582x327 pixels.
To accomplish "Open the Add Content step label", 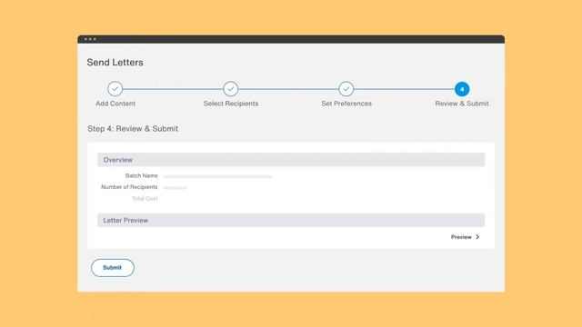I will (115, 104).
